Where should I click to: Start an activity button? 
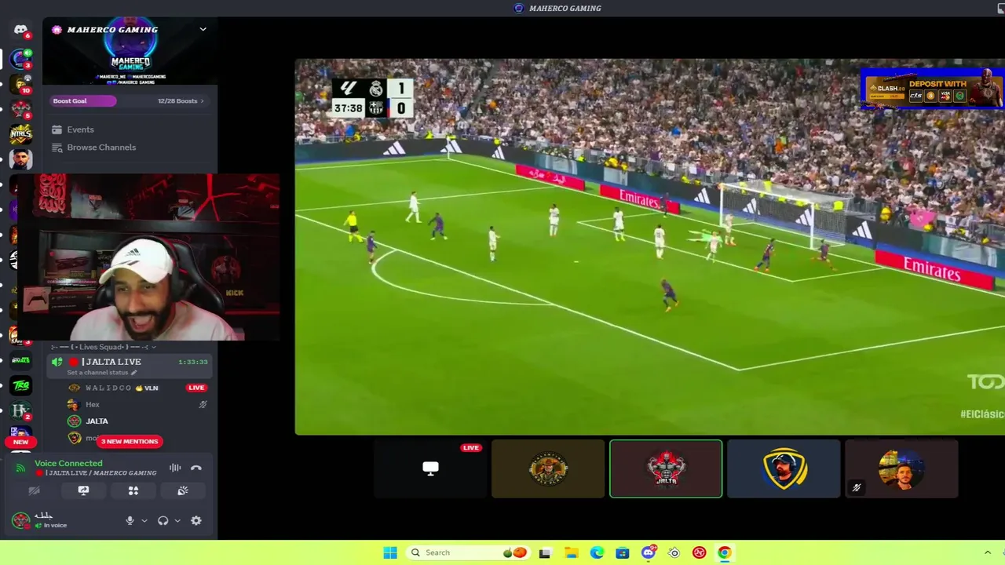(133, 490)
